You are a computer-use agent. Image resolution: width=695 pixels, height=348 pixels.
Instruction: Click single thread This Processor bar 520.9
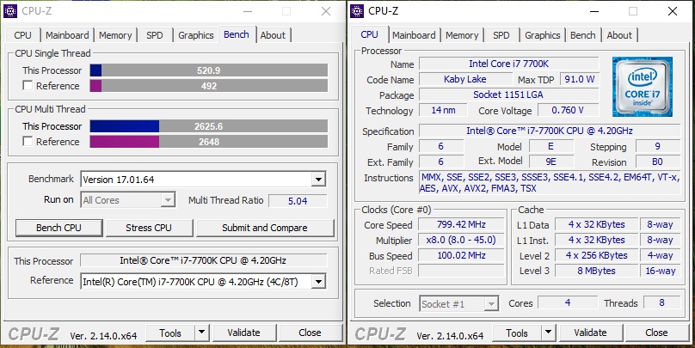point(209,70)
